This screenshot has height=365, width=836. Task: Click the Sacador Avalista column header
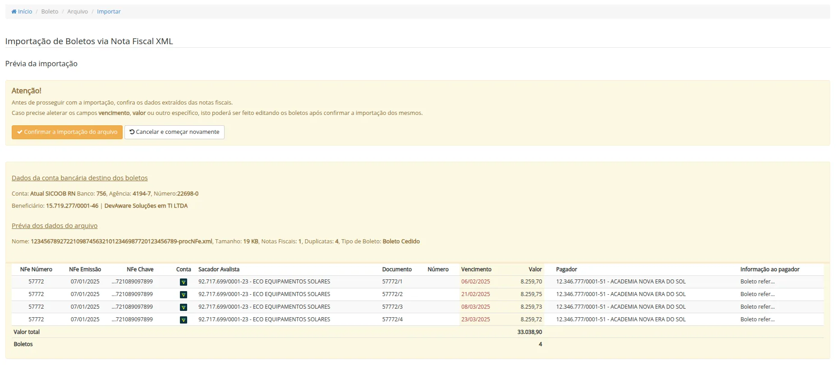(x=219, y=269)
